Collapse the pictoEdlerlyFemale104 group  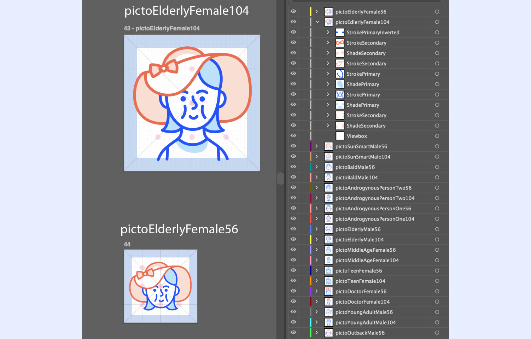click(x=317, y=22)
